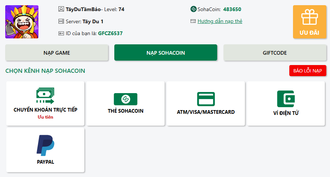Screen dimensions: 330x177
Task: Click the SohaCoin balance coin icon
Action: tap(193, 9)
